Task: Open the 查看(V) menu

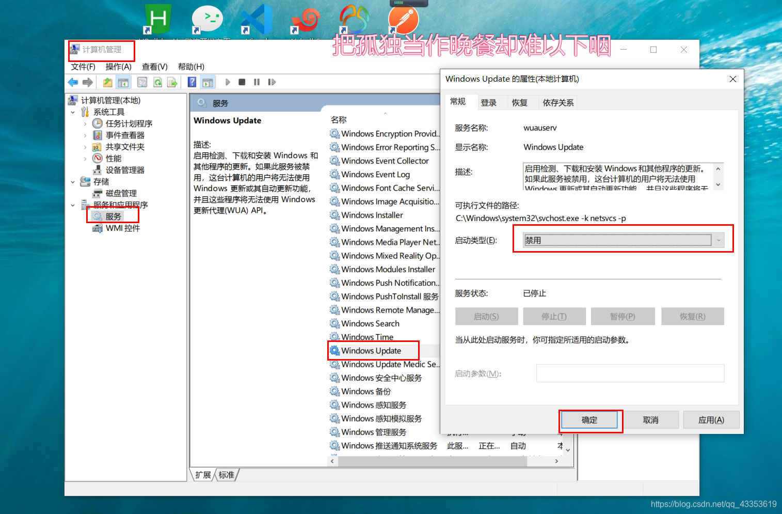Action: click(x=155, y=67)
